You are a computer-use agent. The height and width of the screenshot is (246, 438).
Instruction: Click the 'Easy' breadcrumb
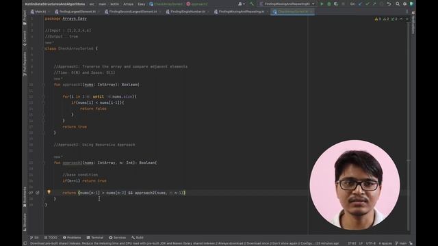pos(142,4)
